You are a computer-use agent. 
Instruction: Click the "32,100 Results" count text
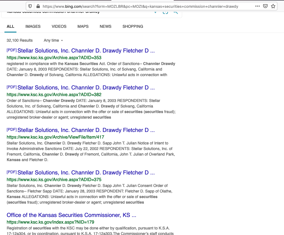pyautogui.click(x=19, y=41)
